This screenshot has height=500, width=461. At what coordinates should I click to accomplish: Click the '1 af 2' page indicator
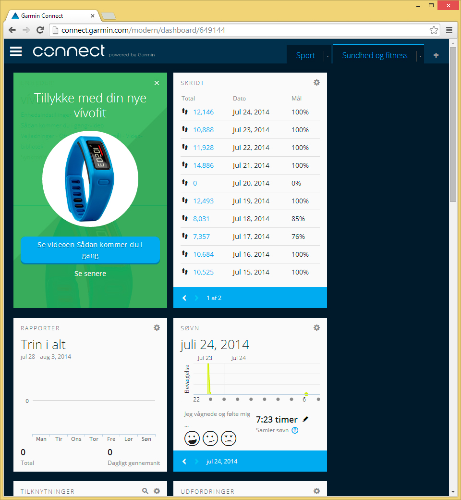coord(214,298)
